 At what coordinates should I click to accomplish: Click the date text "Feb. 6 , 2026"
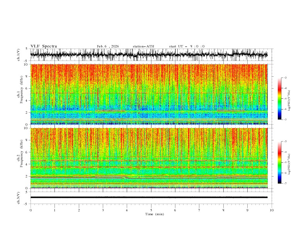[108, 46]
